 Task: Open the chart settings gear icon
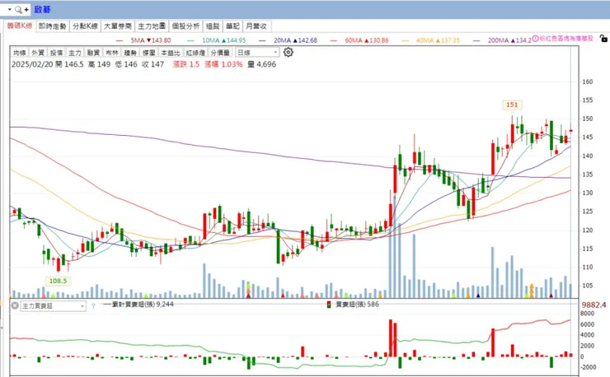coord(289,52)
